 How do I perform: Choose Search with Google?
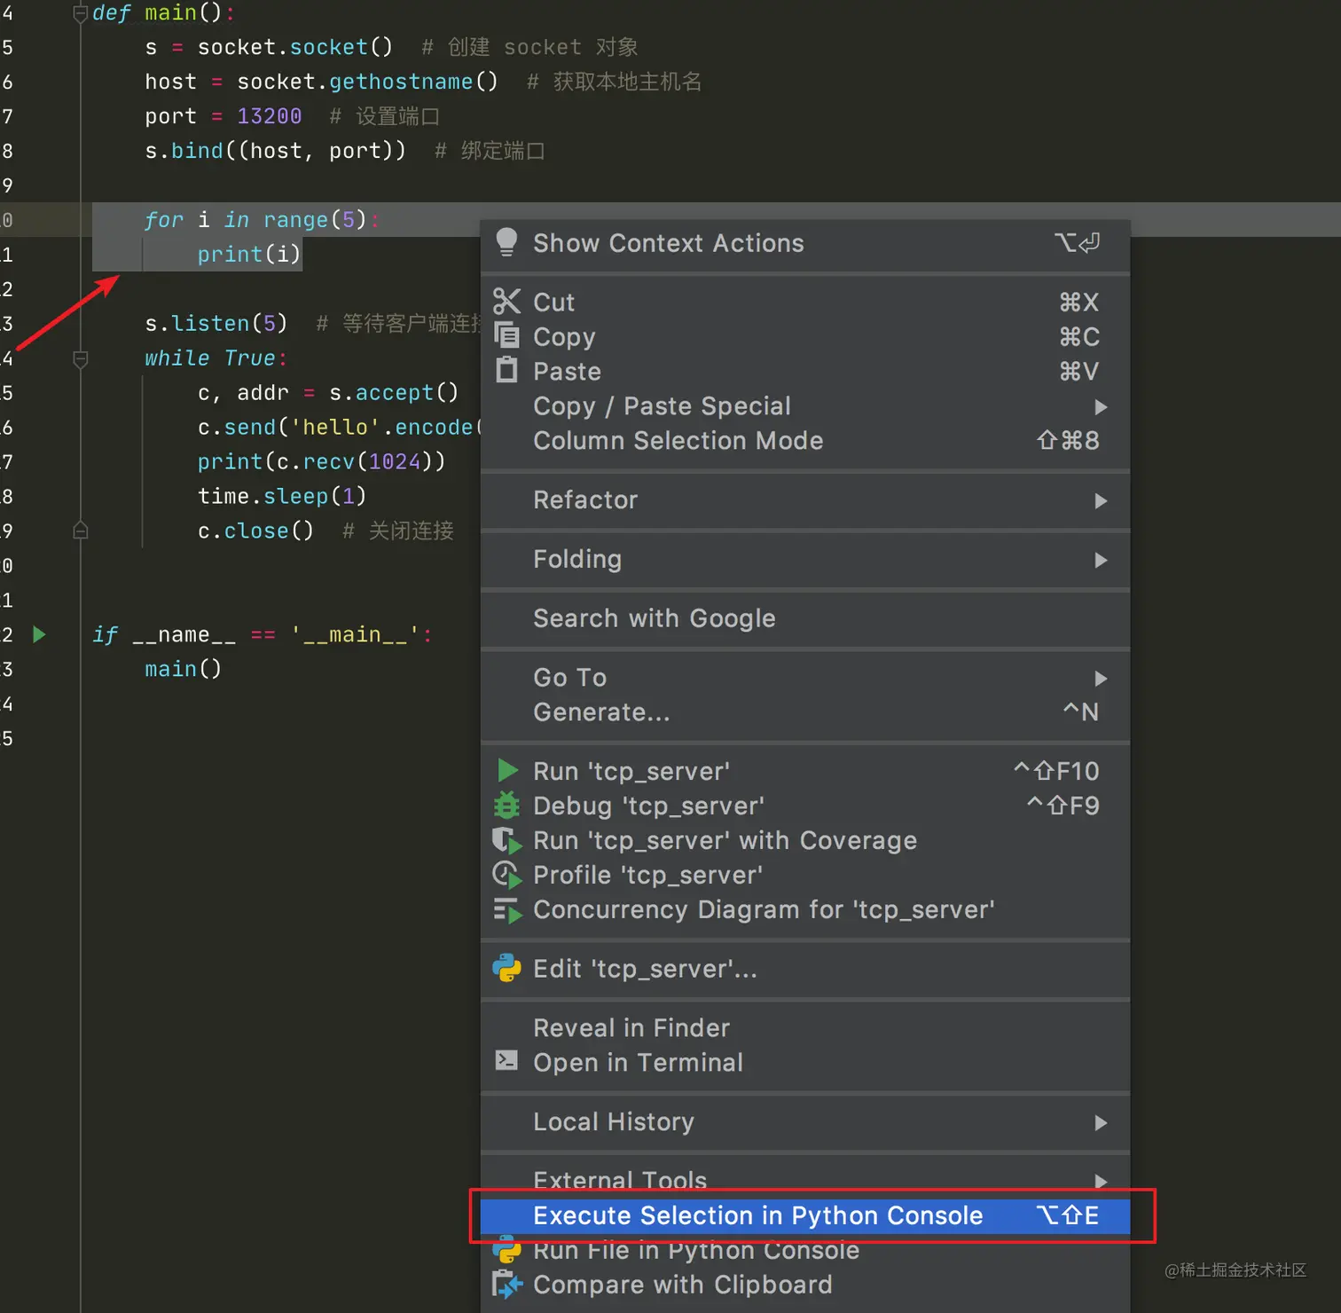[805, 618]
